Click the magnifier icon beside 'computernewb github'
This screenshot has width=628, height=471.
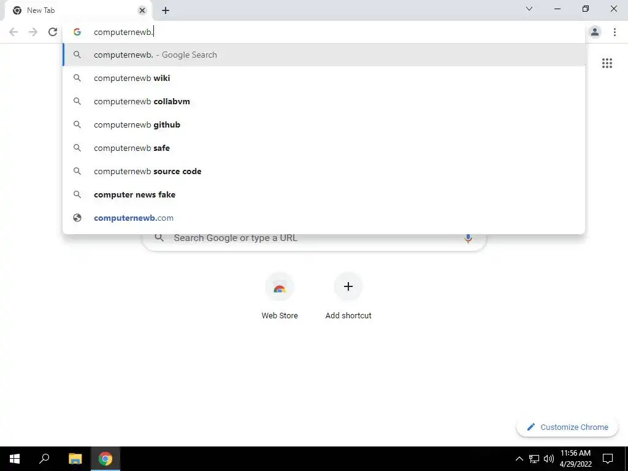point(77,124)
